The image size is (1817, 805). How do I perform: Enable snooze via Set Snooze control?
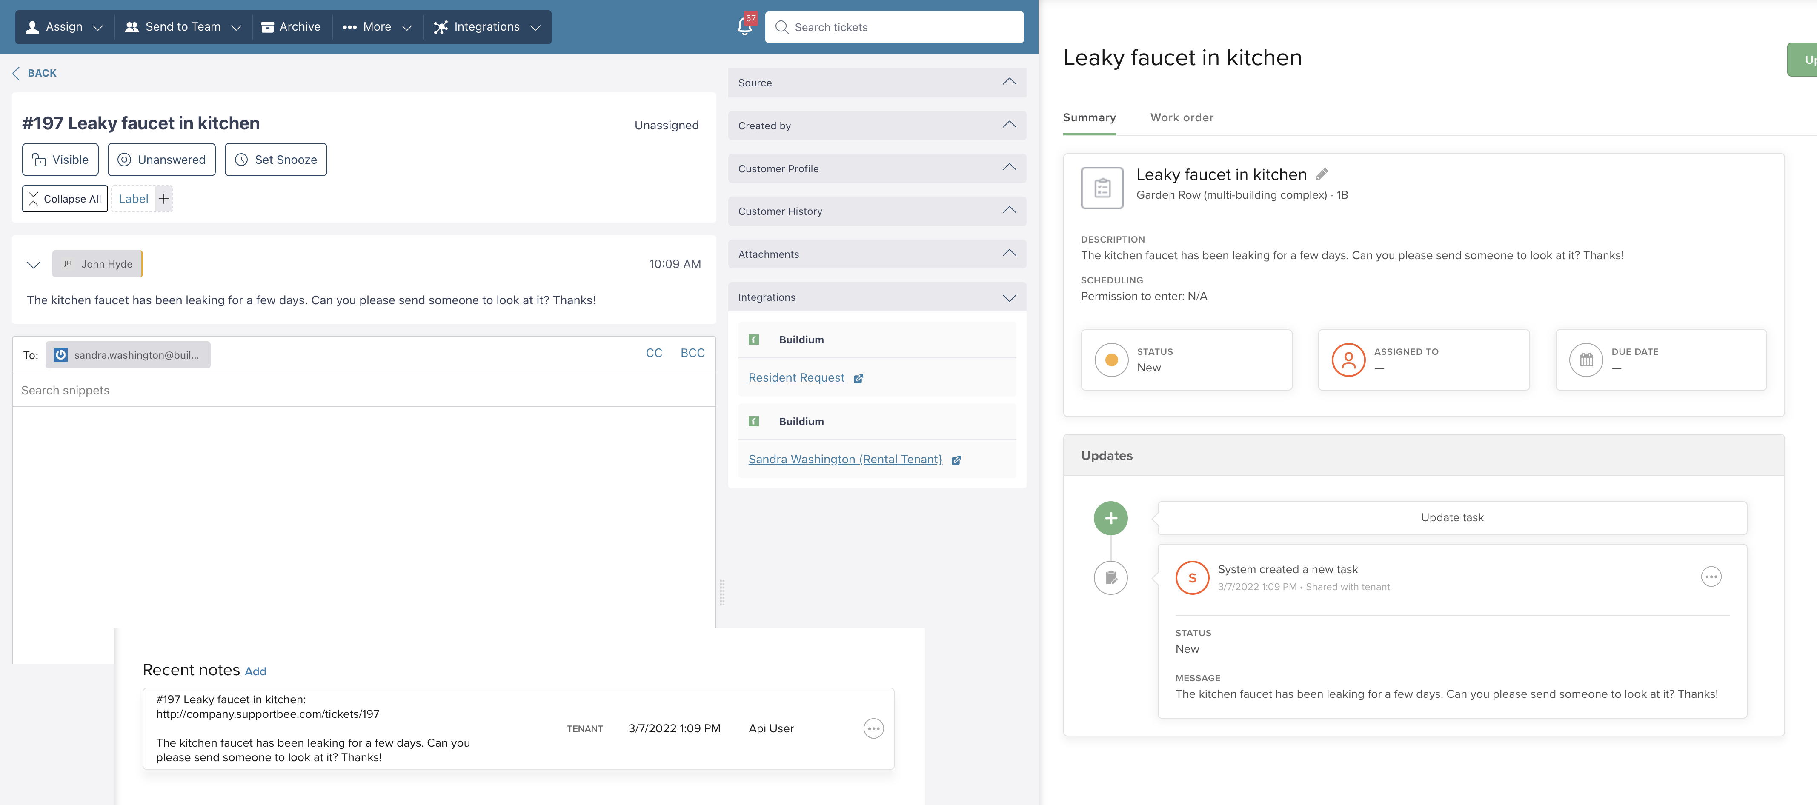coord(276,159)
